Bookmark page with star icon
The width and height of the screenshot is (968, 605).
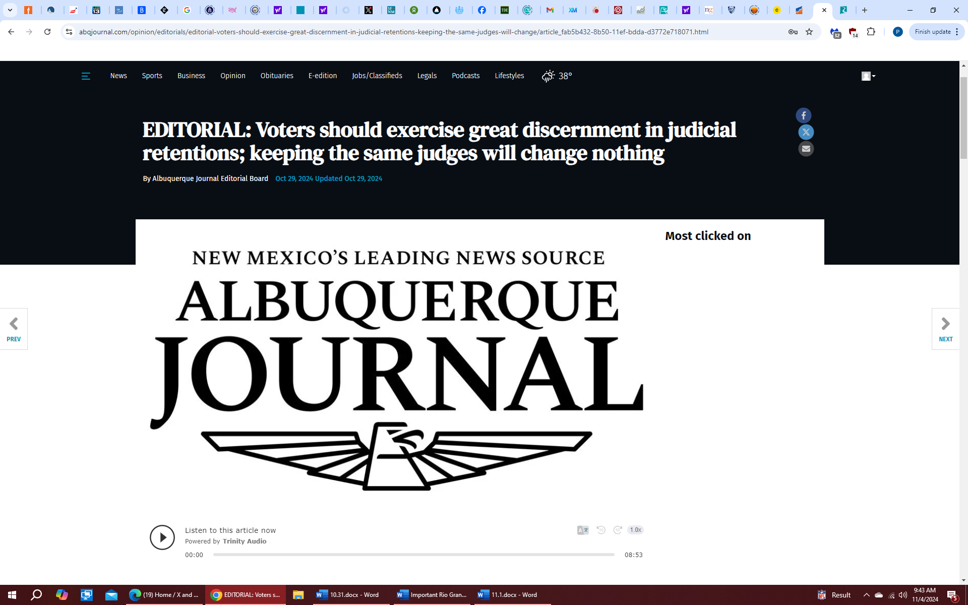[x=809, y=32]
